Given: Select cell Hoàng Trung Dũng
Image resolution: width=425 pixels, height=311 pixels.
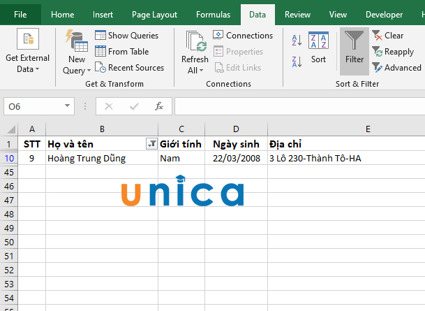Looking at the screenshot, I should 102,158.
